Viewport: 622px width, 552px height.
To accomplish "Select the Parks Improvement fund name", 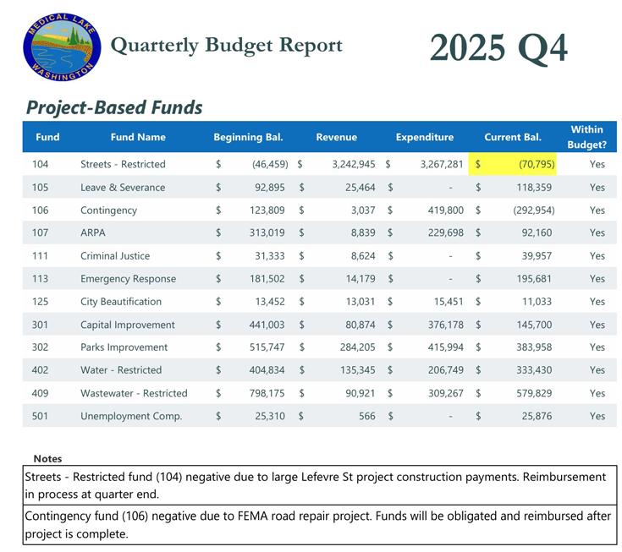I will pyautogui.click(x=124, y=347).
